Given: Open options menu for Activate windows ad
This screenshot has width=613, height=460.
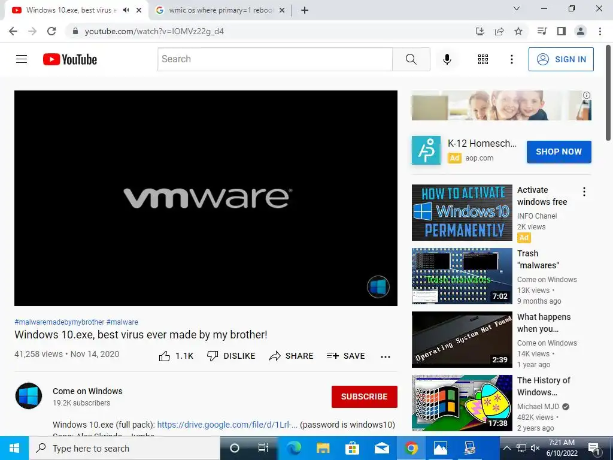Looking at the screenshot, I should click(x=584, y=192).
